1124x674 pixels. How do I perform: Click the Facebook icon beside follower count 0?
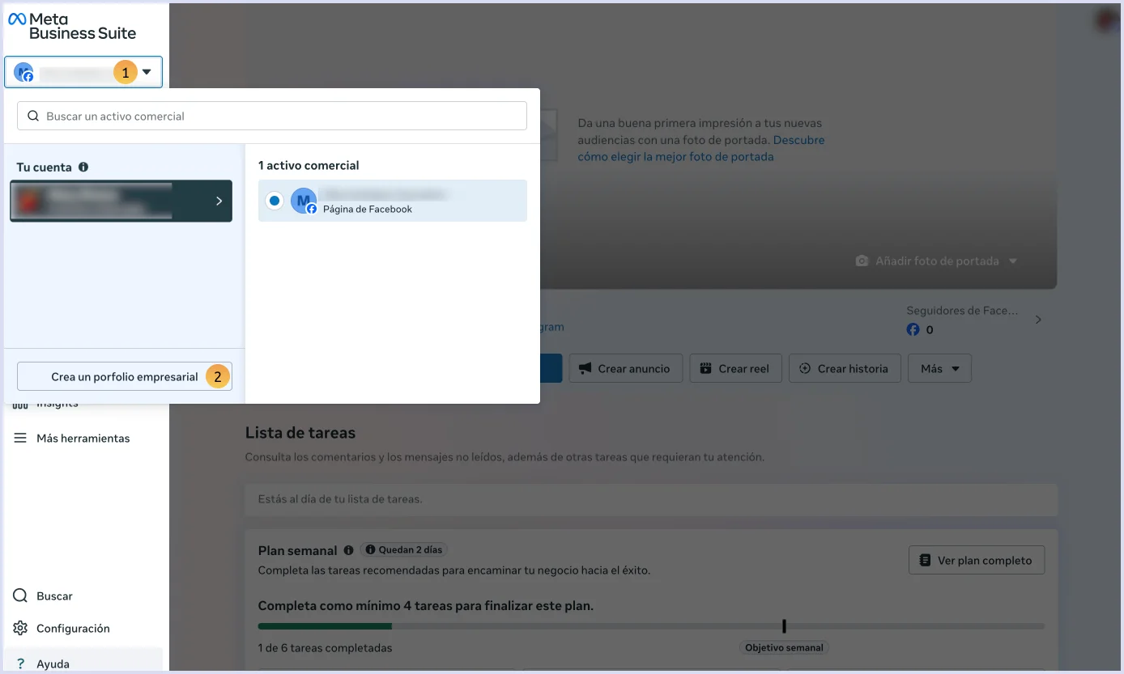click(913, 329)
